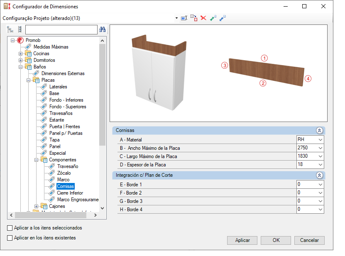Expand the Cajones tree node
This screenshot has height=256, width=345.
(36, 206)
